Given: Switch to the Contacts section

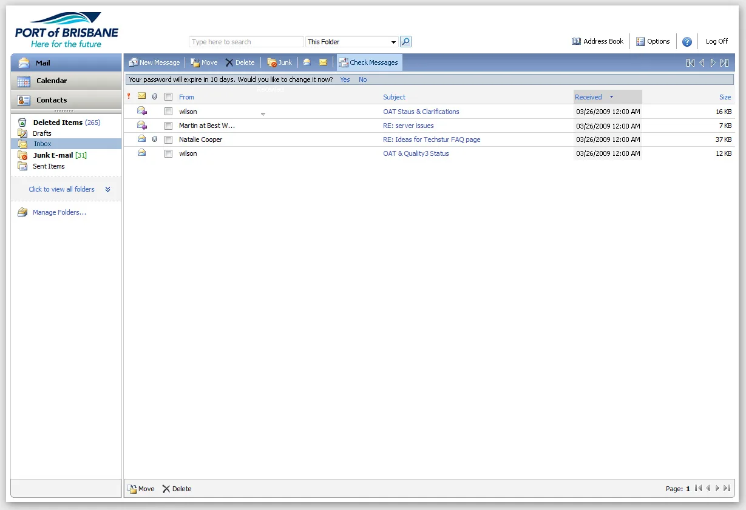Looking at the screenshot, I should 66,100.
